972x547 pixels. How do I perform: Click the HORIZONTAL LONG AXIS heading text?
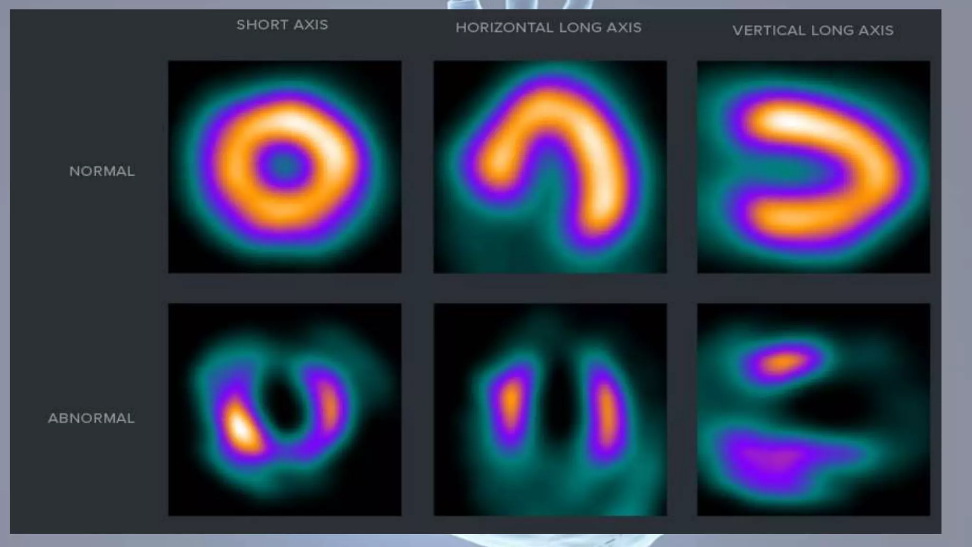[x=548, y=28]
